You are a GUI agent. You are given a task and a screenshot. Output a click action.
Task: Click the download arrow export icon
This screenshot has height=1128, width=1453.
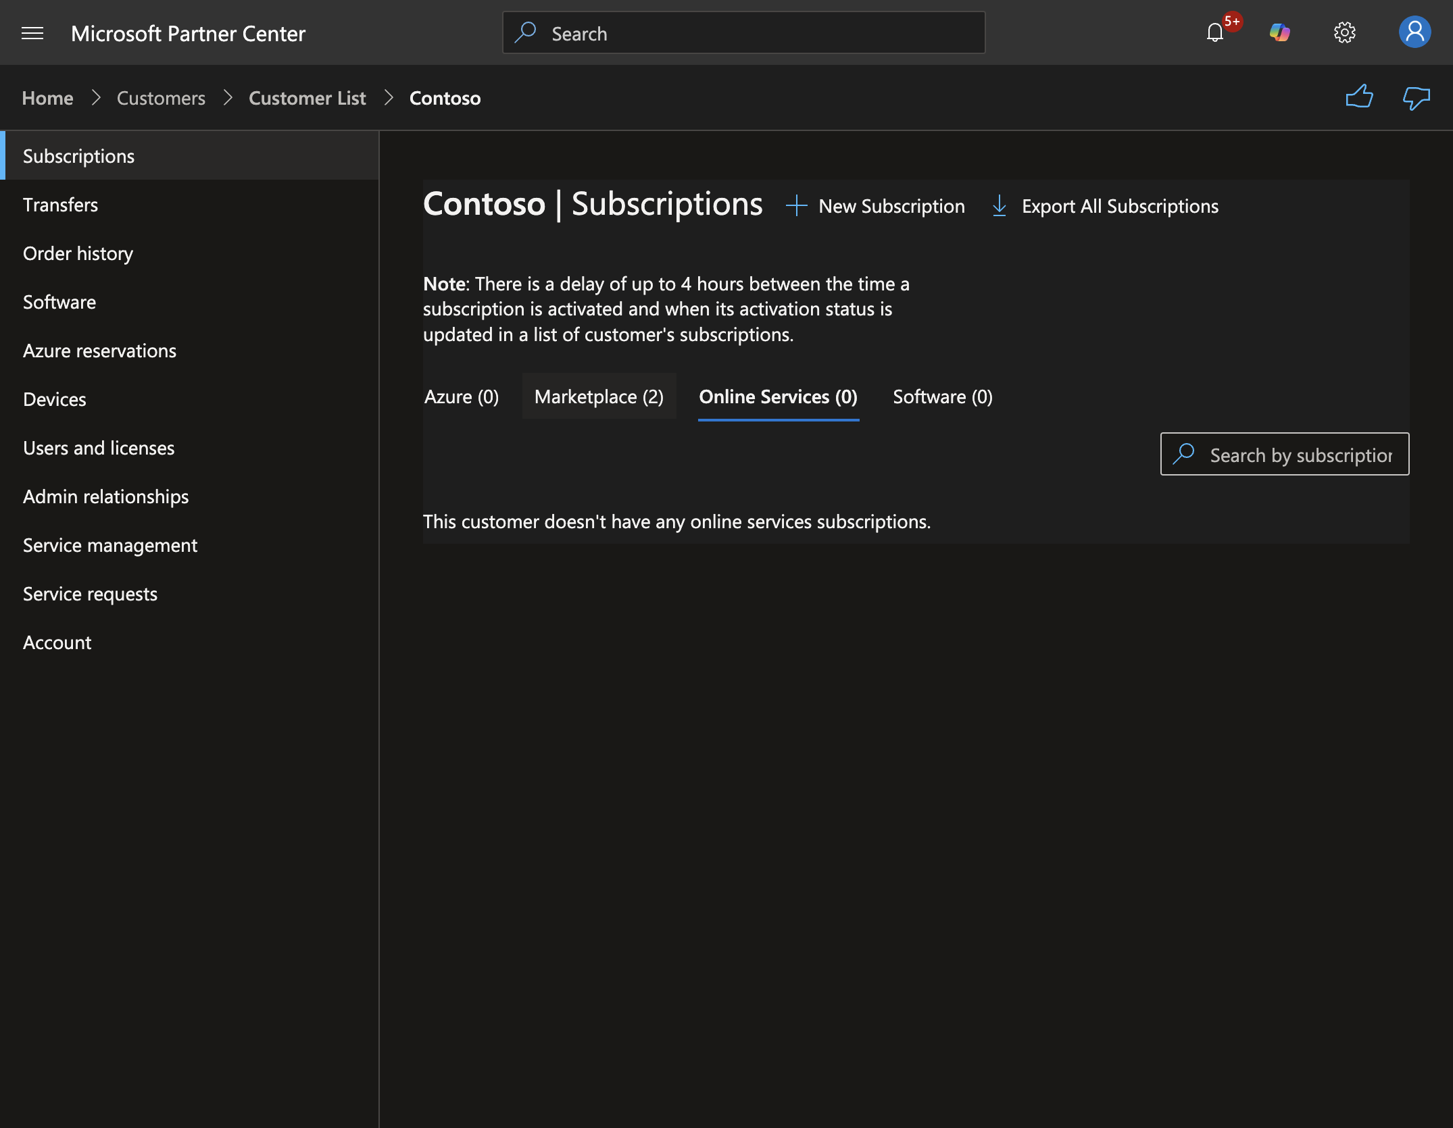999,206
